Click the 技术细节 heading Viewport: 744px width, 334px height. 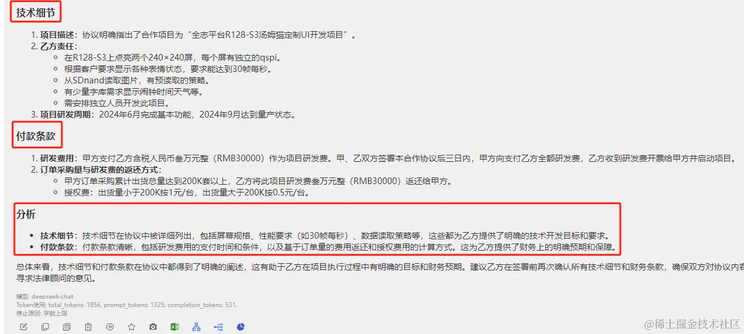35,12
